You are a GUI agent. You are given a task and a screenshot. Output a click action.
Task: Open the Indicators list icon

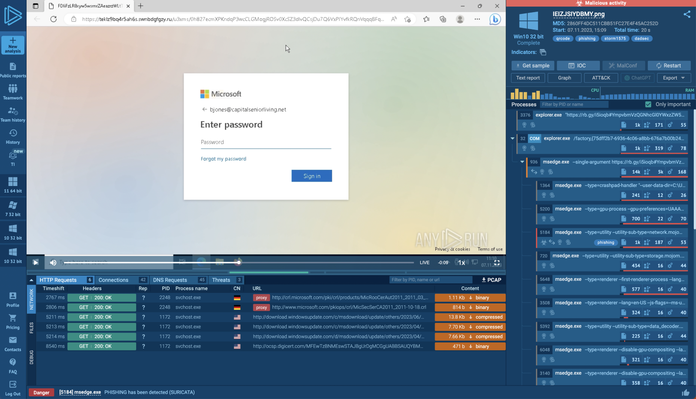pyautogui.click(x=543, y=52)
